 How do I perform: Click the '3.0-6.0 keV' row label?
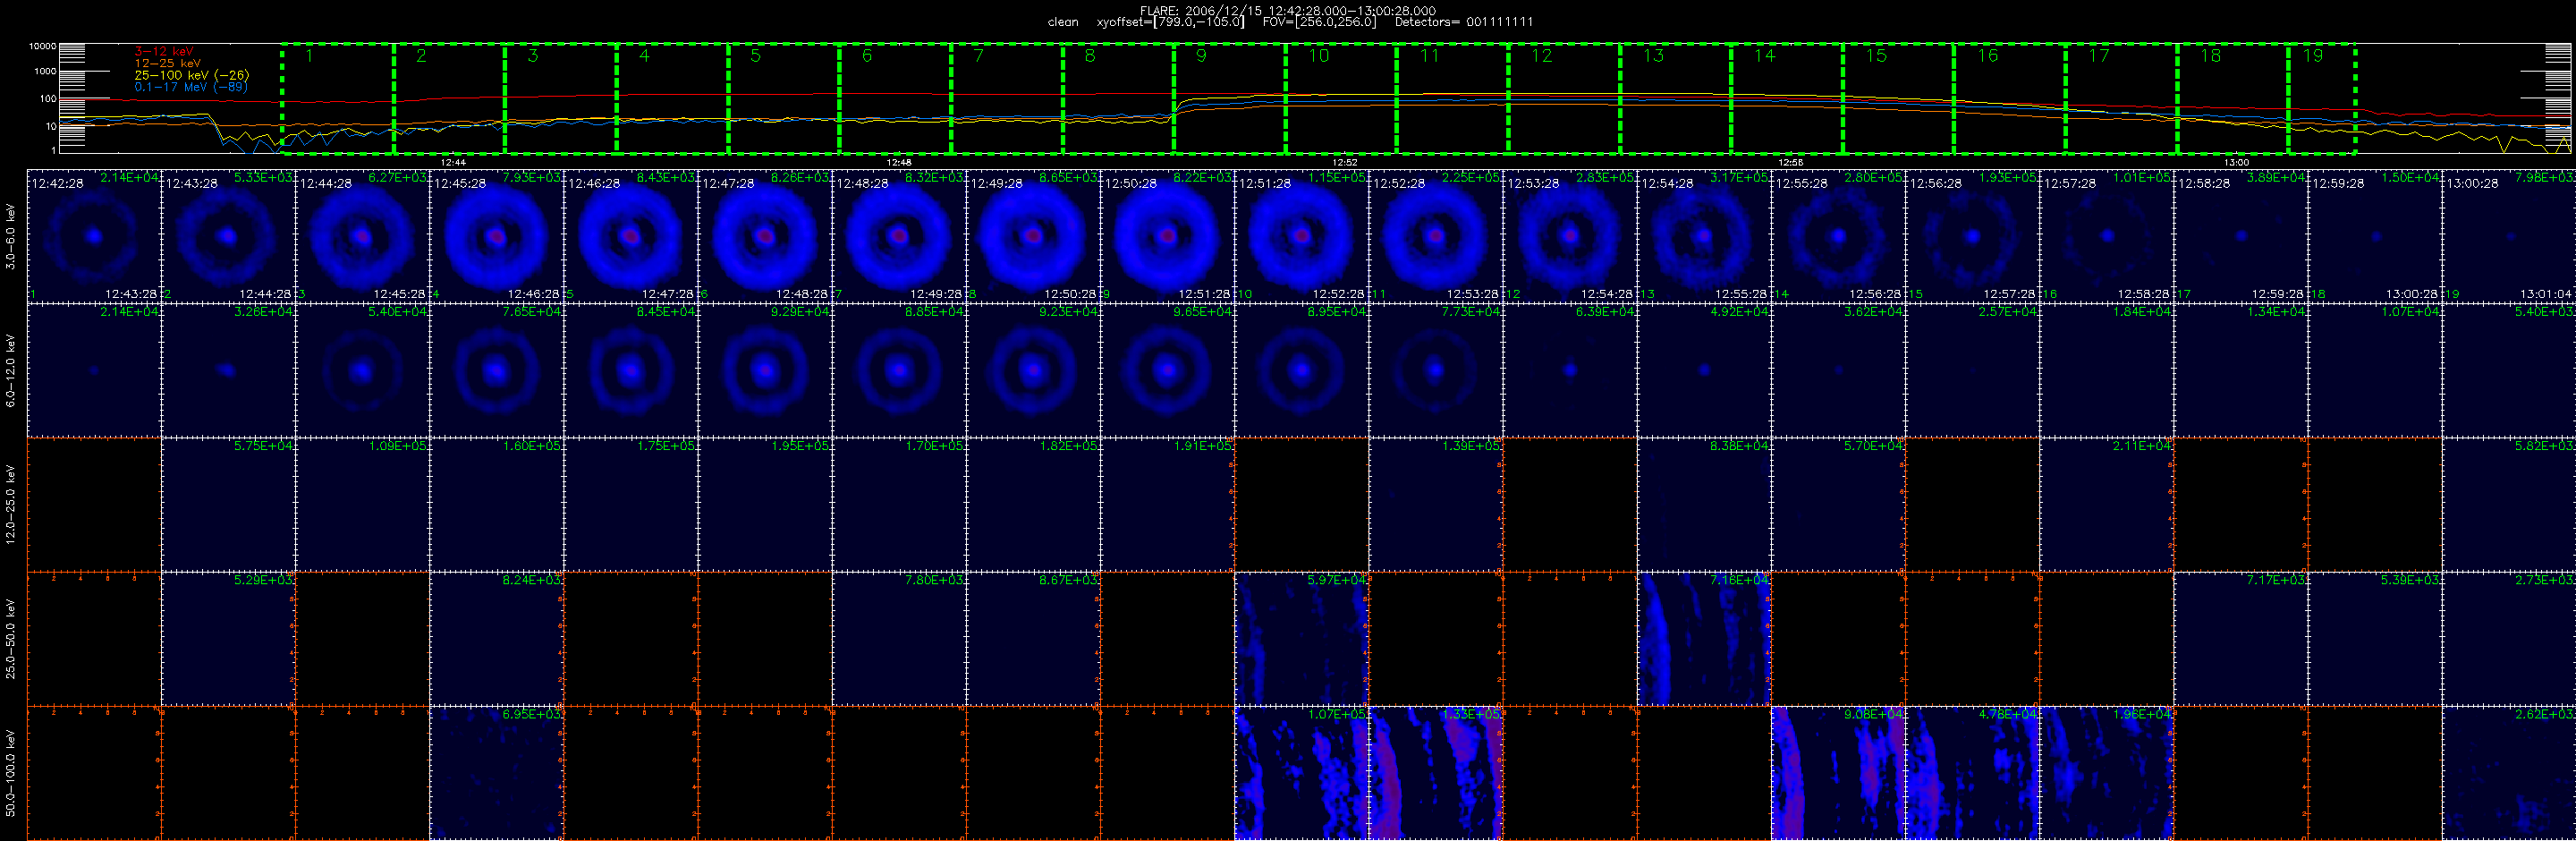11,236
